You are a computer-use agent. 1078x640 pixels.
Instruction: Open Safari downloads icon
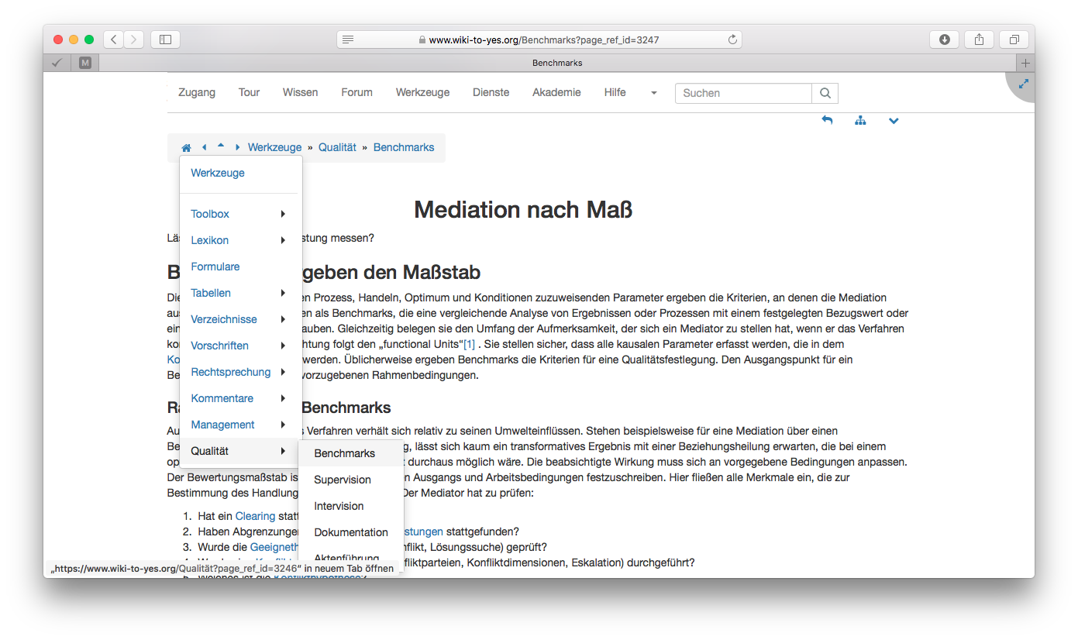[x=945, y=40]
